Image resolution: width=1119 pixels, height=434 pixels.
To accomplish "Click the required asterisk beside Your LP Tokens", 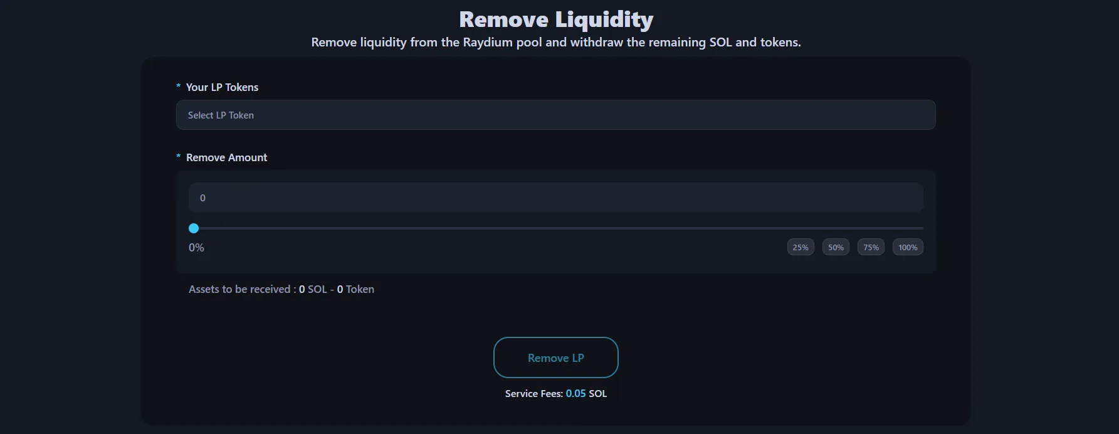I will point(178,87).
